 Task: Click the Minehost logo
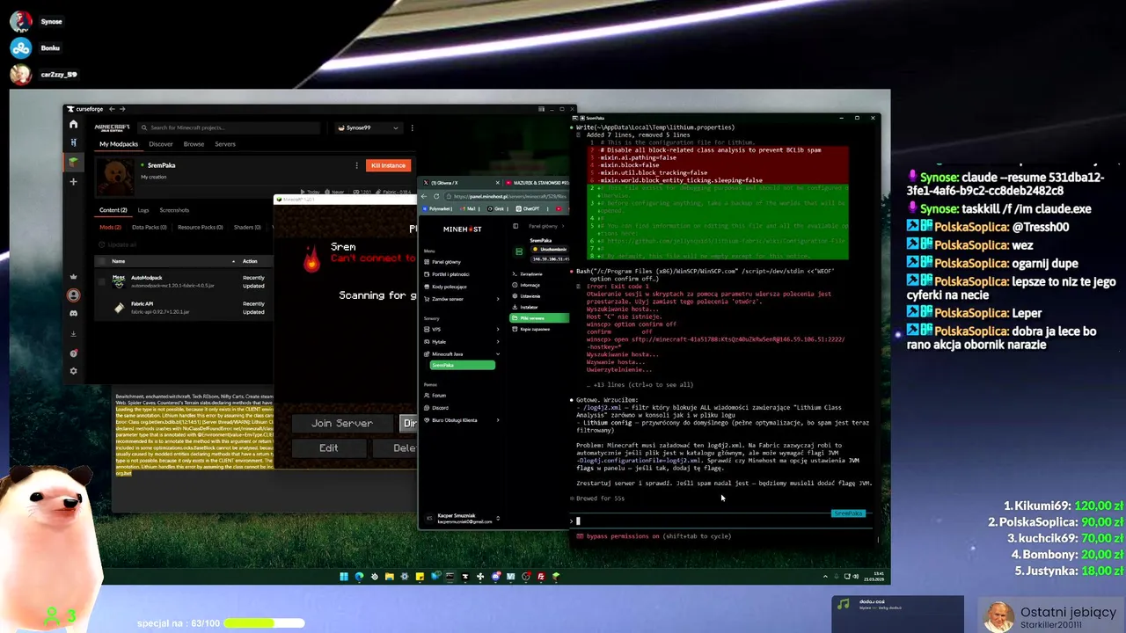click(462, 229)
